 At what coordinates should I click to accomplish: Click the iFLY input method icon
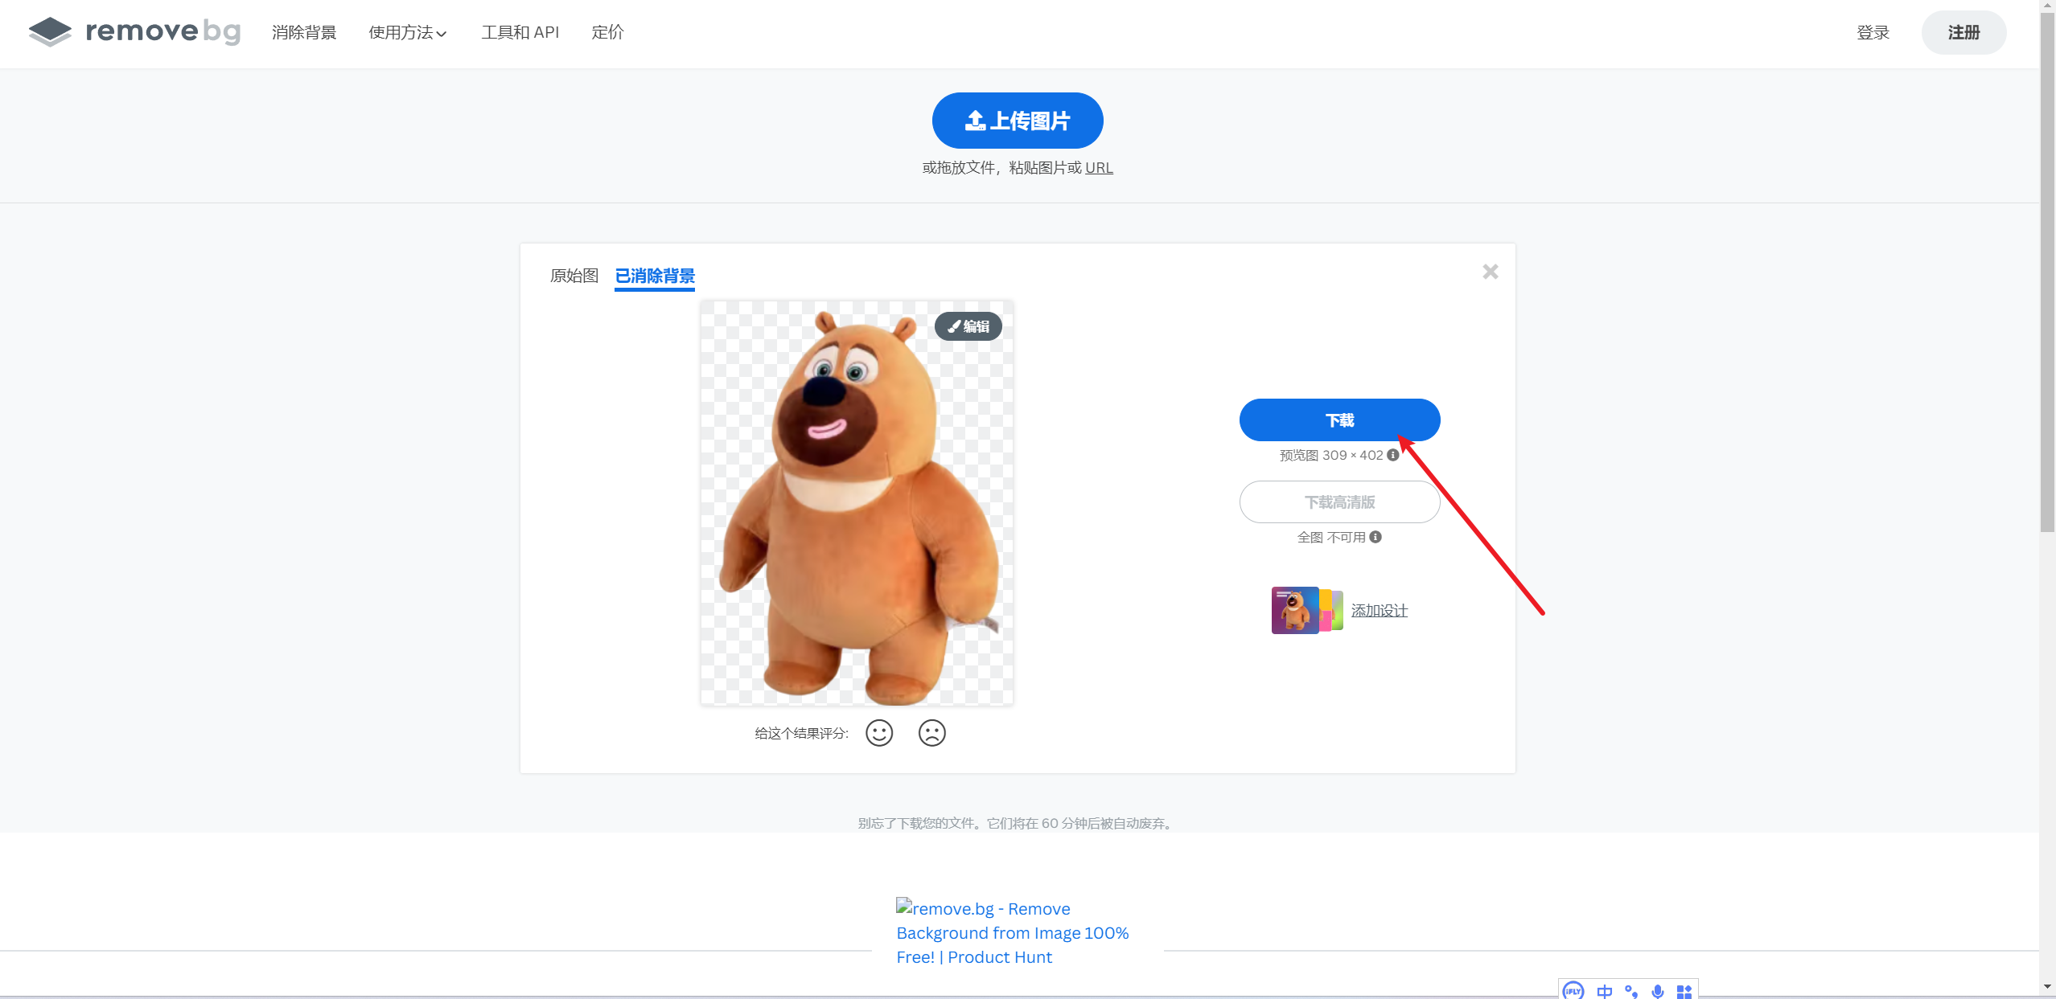[1573, 991]
